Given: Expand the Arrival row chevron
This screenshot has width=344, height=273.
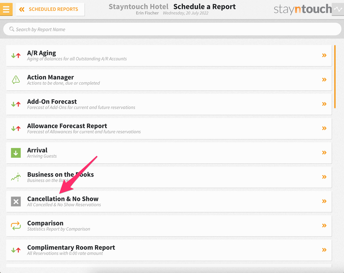Looking at the screenshot, I should pyautogui.click(x=324, y=153).
